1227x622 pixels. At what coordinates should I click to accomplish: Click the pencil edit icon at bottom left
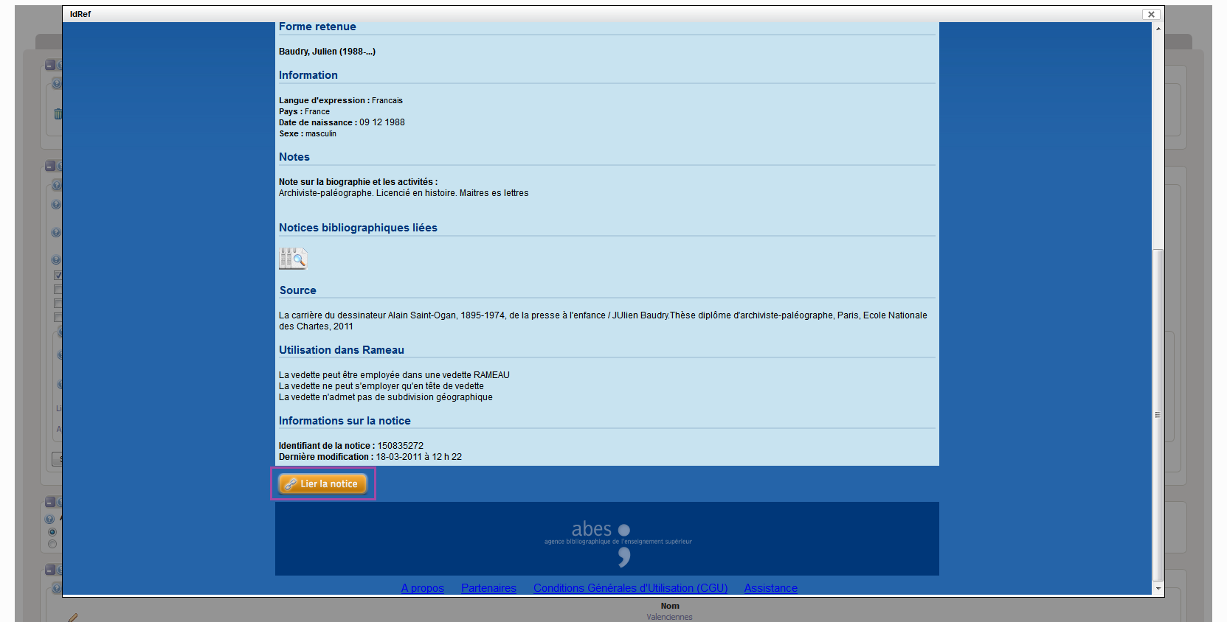coord(72,617)
